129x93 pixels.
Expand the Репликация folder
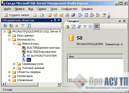pos(9,76)
